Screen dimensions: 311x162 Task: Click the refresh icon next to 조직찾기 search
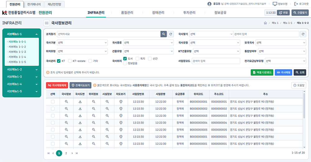pos(170,34)
